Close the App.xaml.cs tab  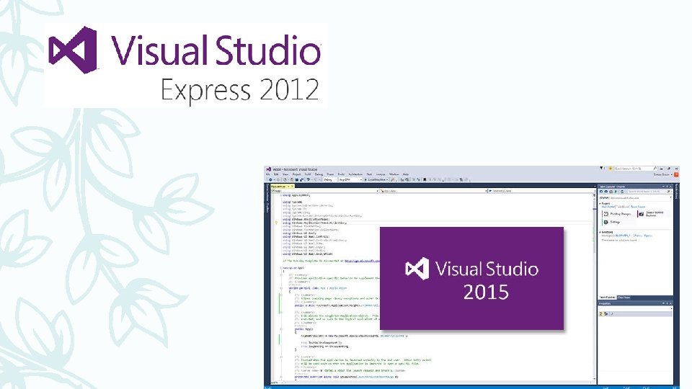click(x=292, y=187)
